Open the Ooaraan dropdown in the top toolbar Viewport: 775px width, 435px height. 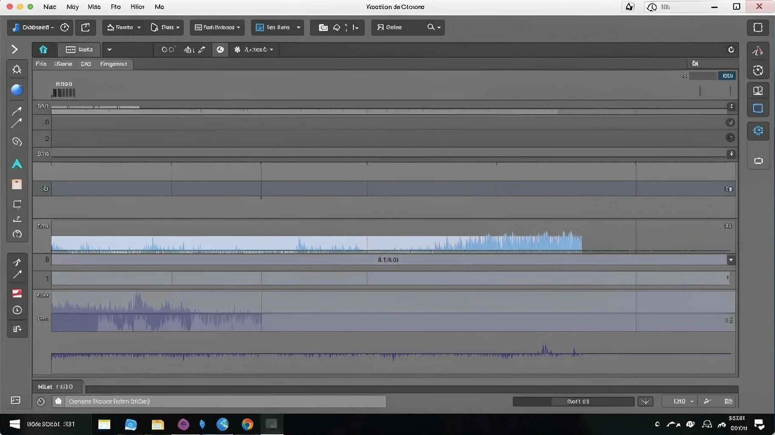34,27
